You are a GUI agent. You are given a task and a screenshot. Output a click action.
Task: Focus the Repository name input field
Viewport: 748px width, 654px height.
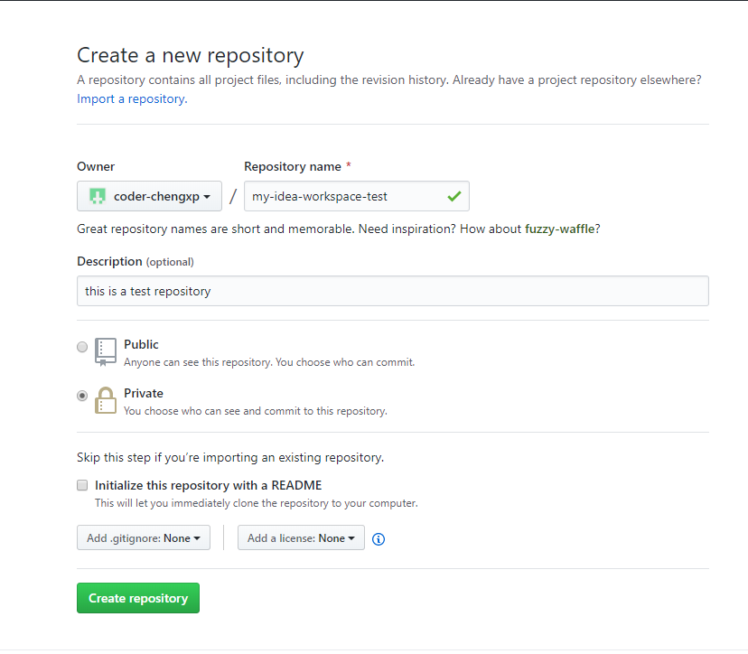[x=357, y=196]
